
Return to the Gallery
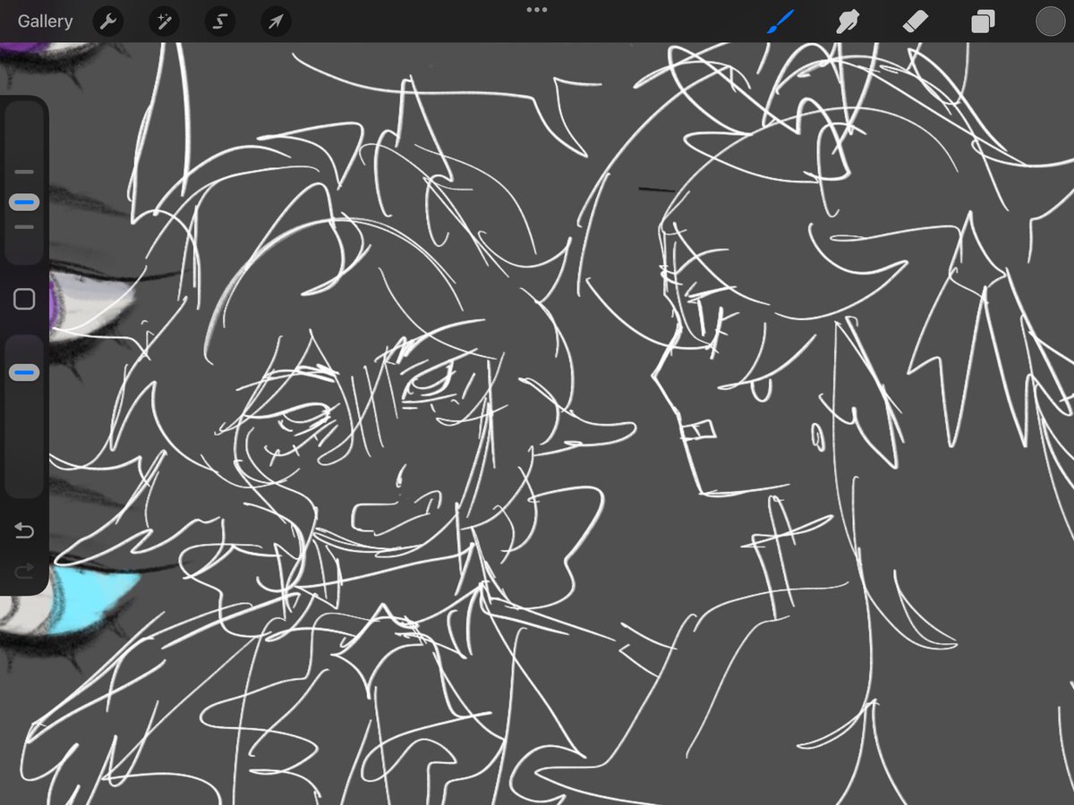click(45, 21)
